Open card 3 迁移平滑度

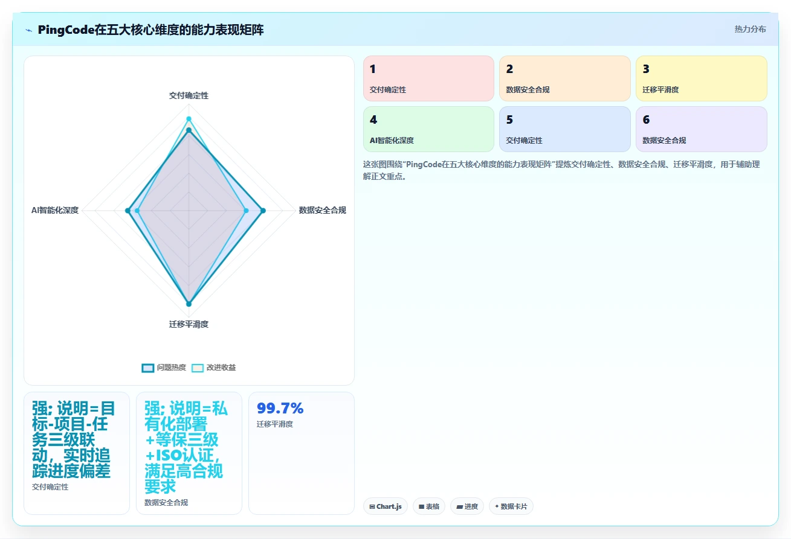[702, 78]
